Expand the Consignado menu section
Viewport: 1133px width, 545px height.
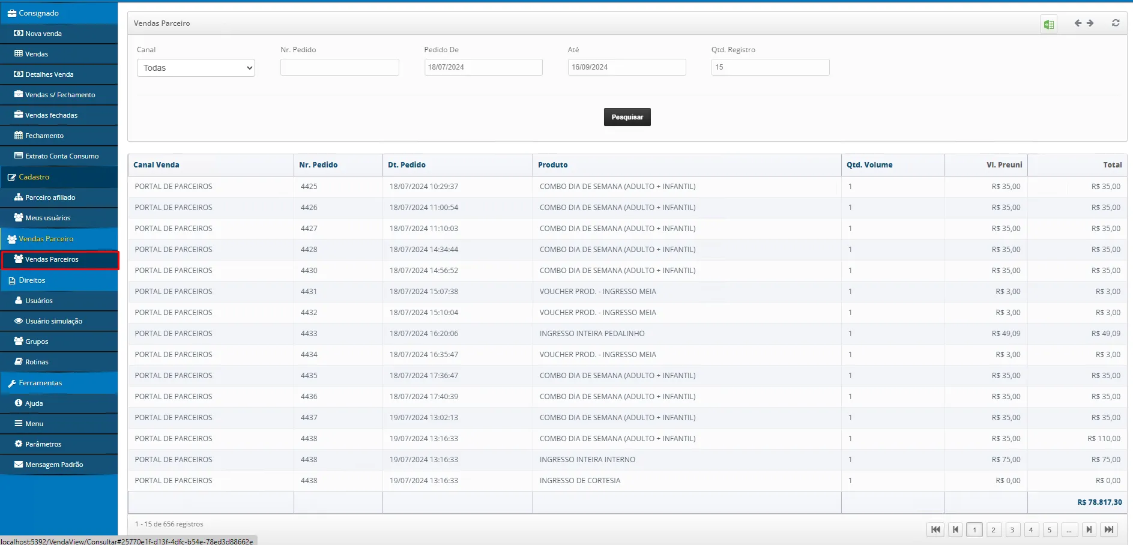[39, 13]
